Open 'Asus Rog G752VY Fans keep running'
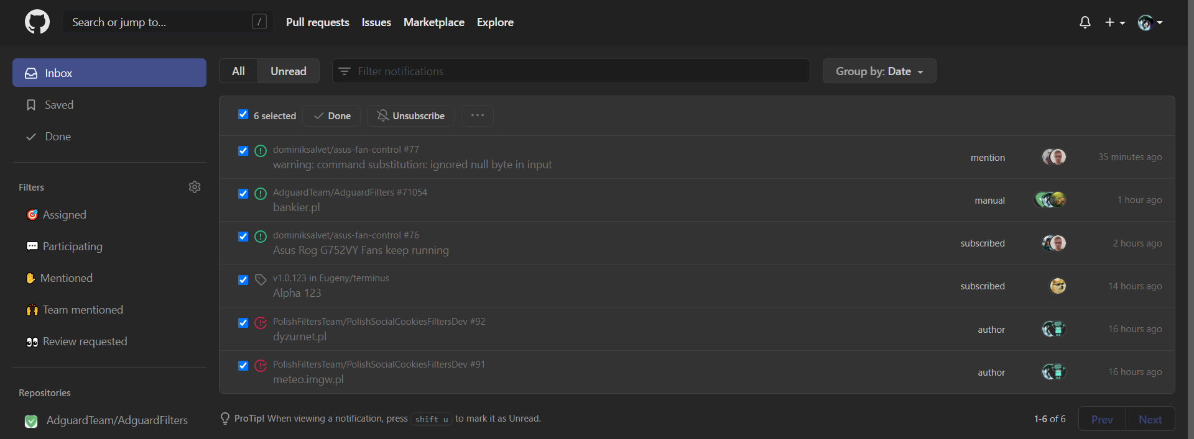The height and width of the screenshot is (439, 1194). [x=361, y=250]
